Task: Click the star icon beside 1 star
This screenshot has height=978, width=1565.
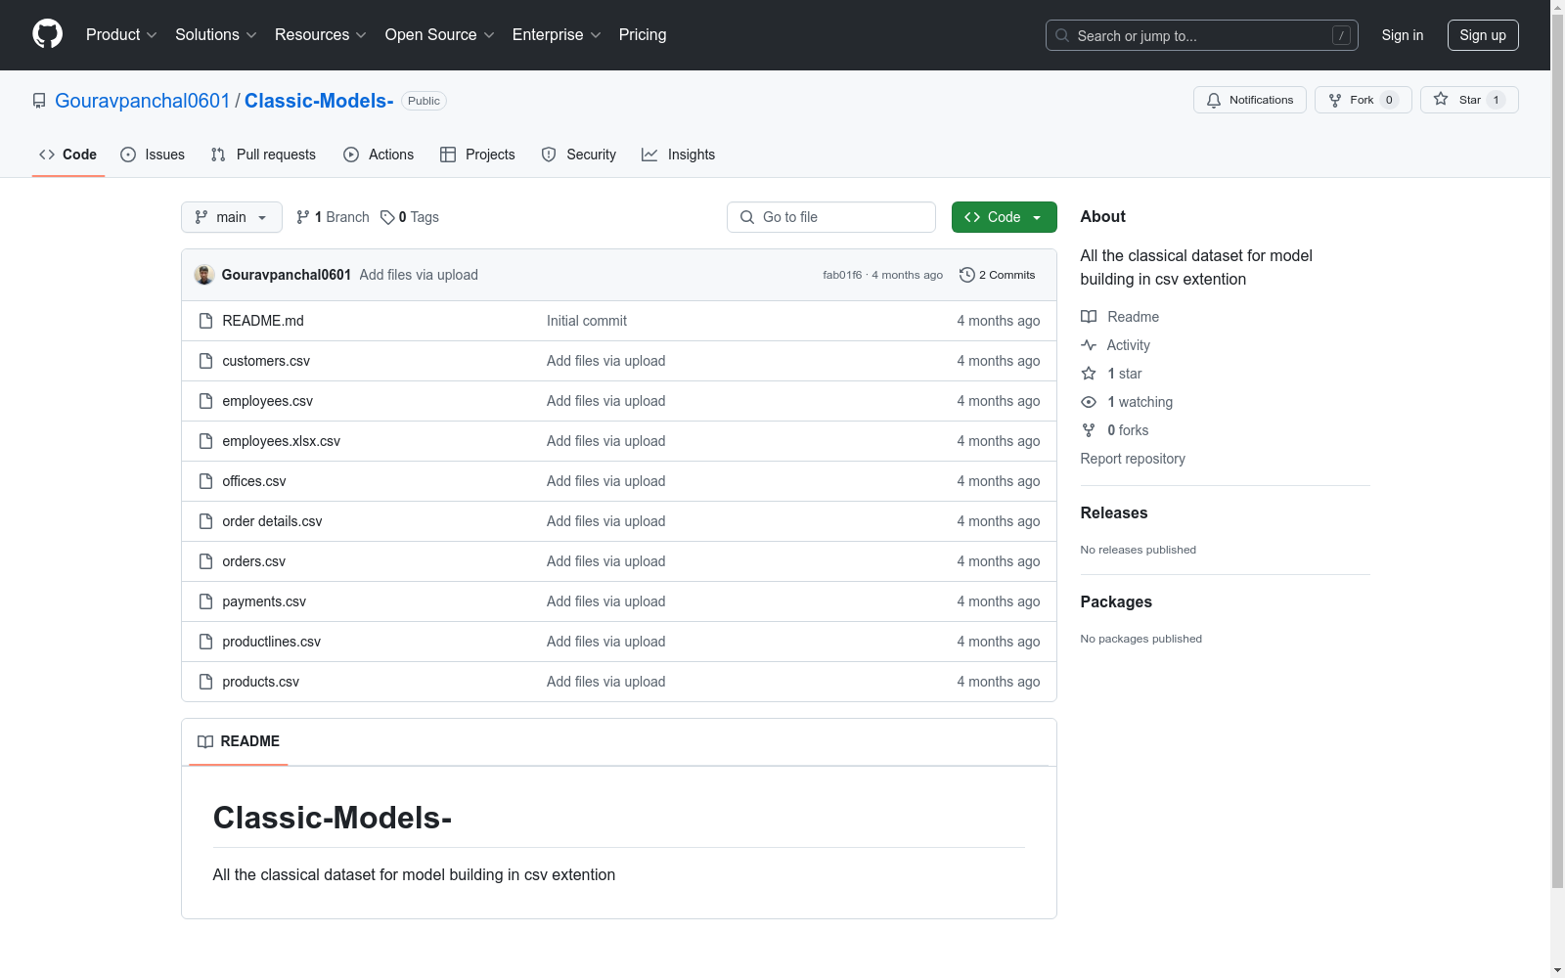Action: pyautogui.click(x=1089, y=374)
